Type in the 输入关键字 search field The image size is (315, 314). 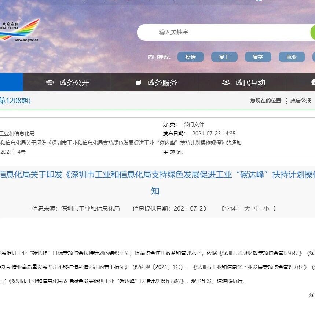click(x=224, y=32)
